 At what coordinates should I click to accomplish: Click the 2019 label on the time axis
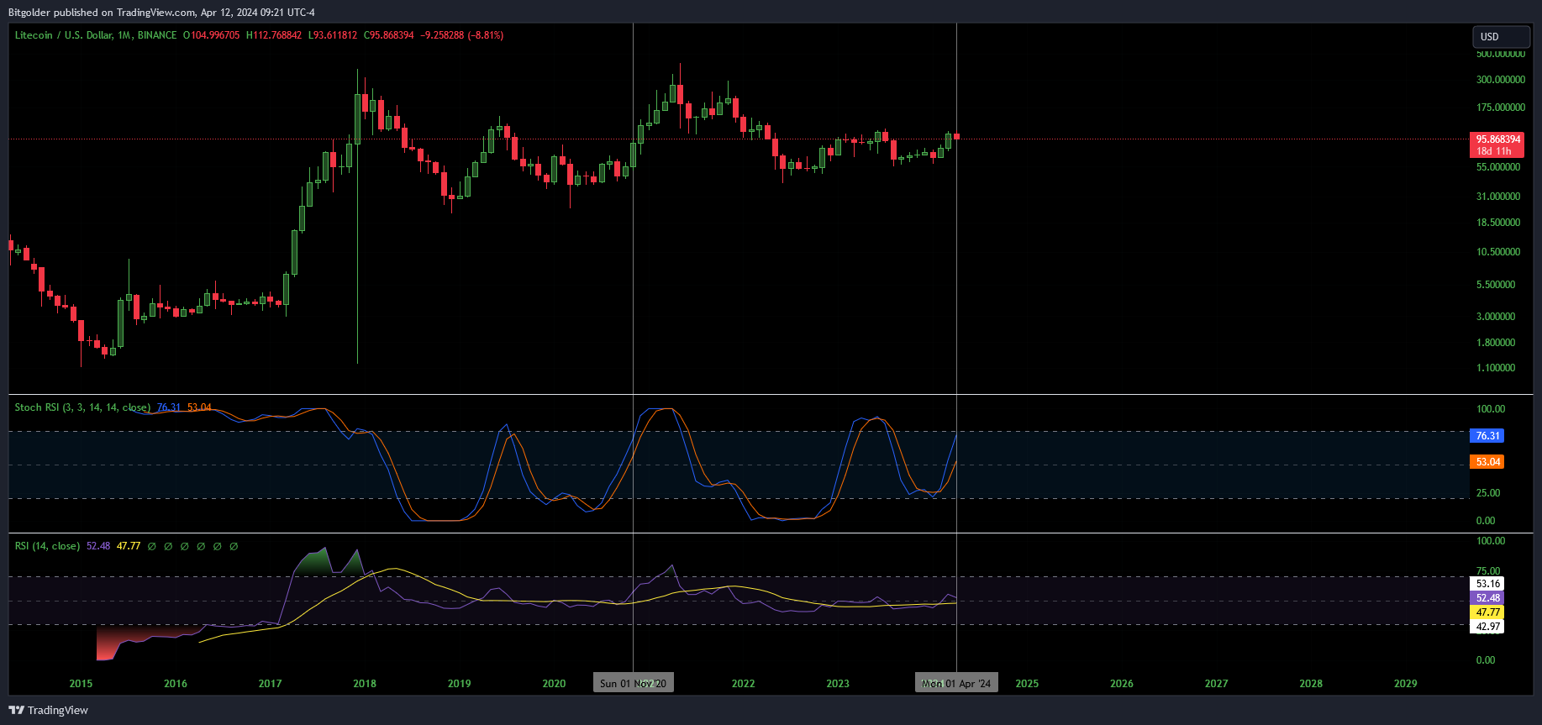point(460,684)
